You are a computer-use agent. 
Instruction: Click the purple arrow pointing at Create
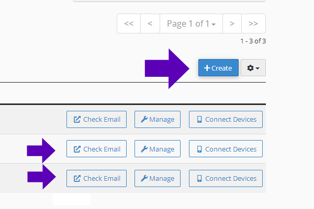click(x=167, y=68)
